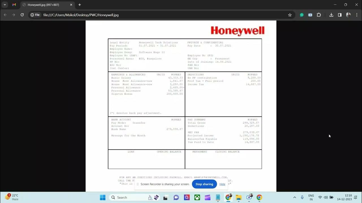
Task: Open the Wi-Fi network settings
Action: tap(320, 197)
